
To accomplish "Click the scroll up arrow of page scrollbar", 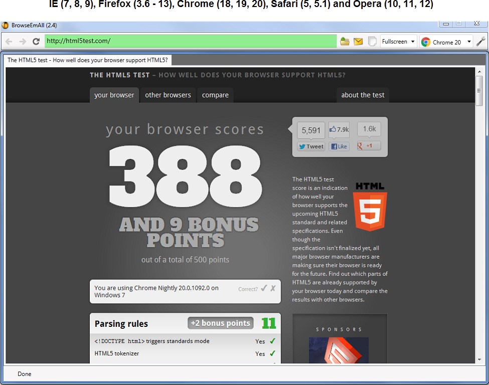I will (479, 72).
